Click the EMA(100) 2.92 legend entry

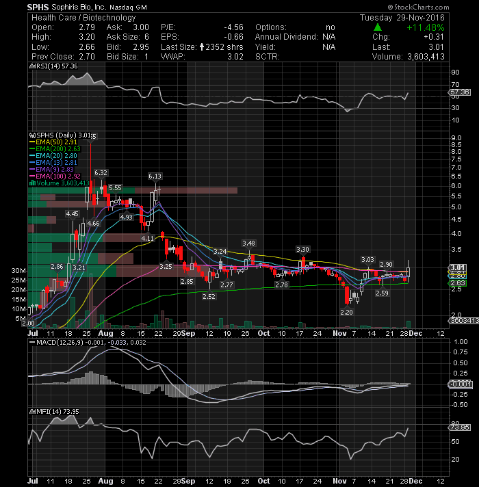coord(55,176)
